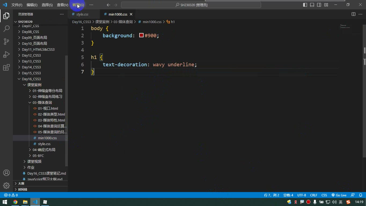Click Go Live in the status bar

(x=339, y=195)
